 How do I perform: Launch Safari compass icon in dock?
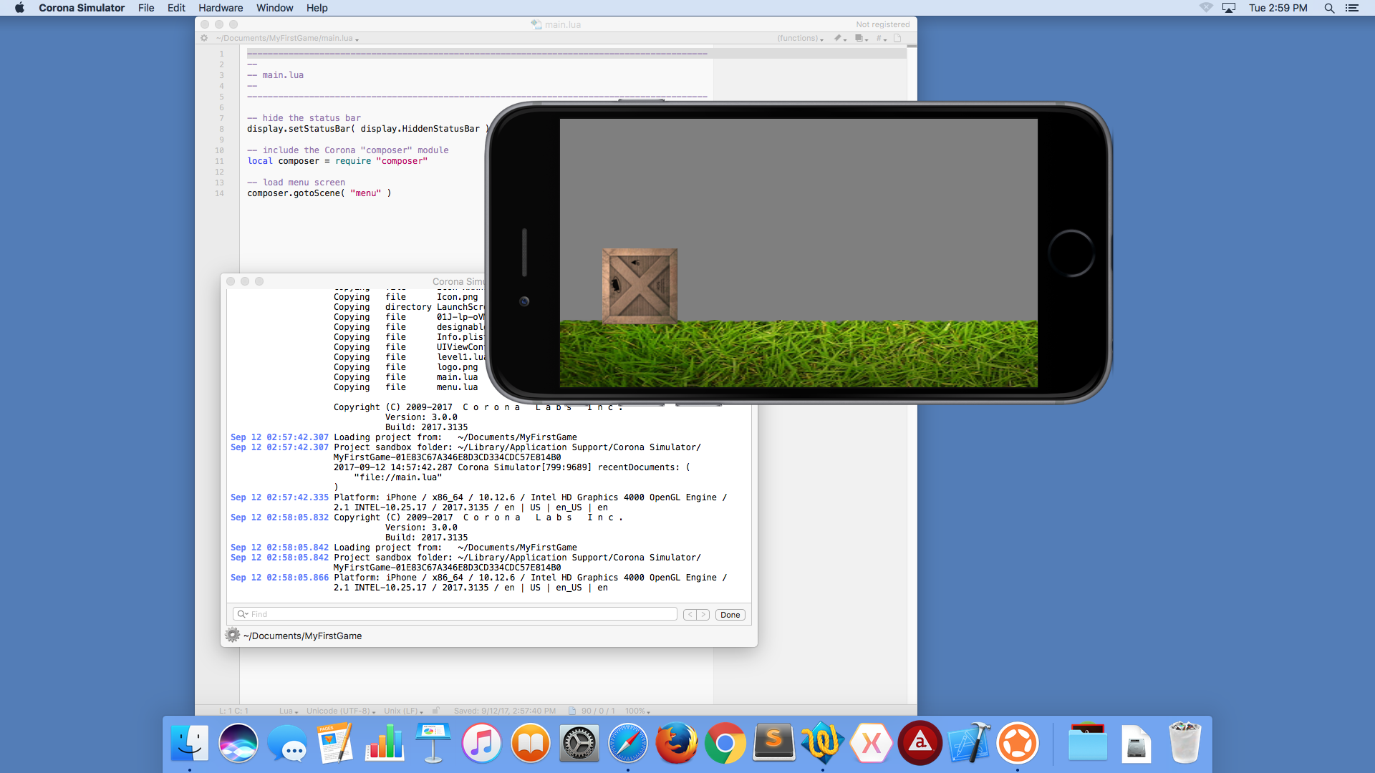[x=628, y=743]
